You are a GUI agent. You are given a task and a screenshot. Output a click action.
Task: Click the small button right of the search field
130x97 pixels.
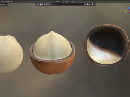(x=85, y=4)
